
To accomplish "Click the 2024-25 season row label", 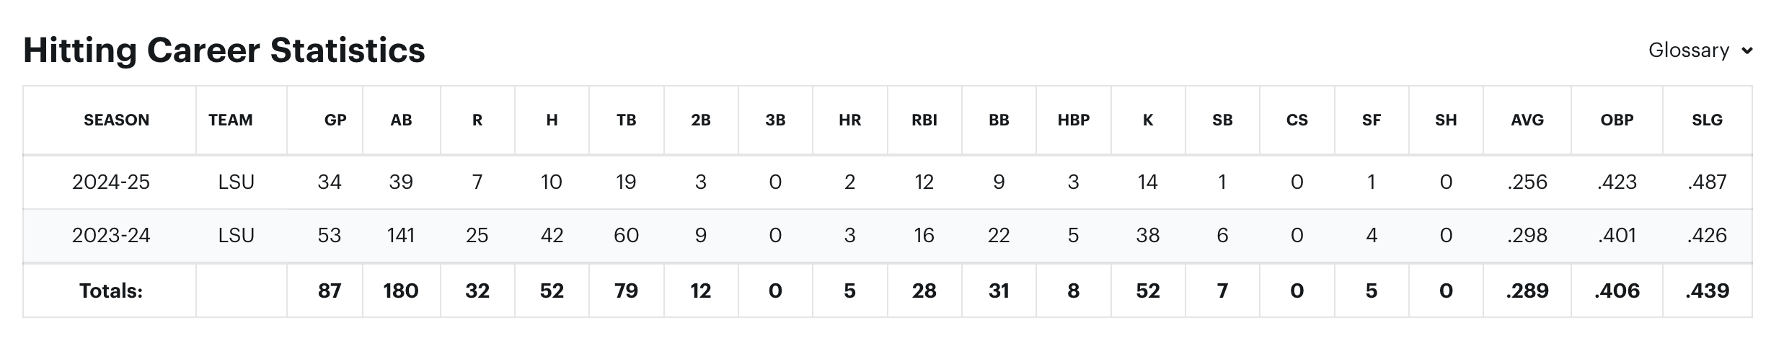I will [x=111, y=182].
